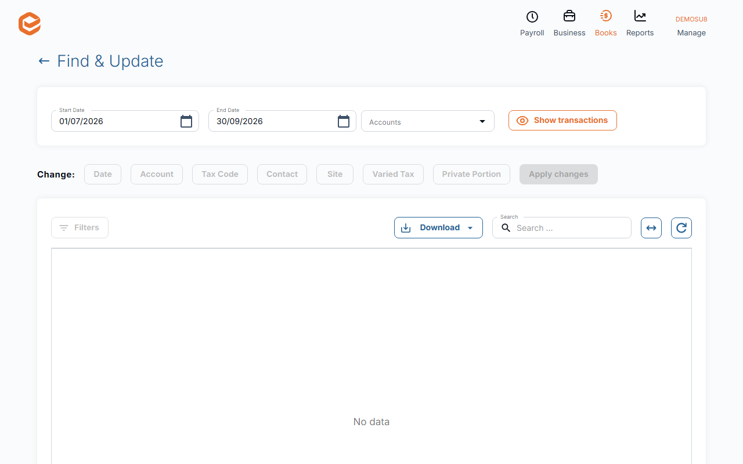Click the Change: label
The width and height of the screenshot is (743, 464).
[x=56, y=174]
